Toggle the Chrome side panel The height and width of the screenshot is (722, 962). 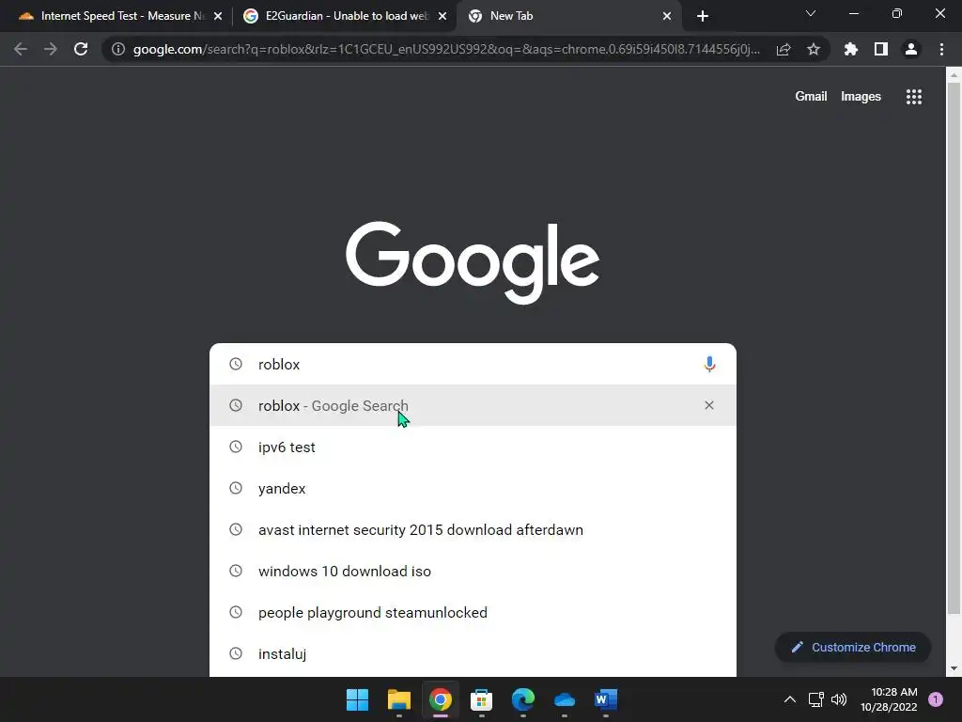coord(881,49)
